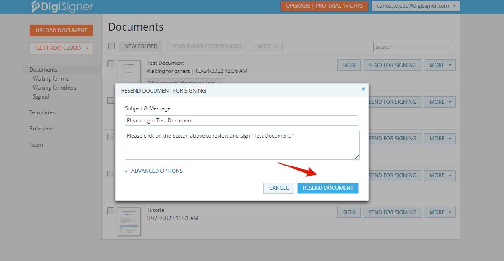This screenshot has height=261, width=504.
Task: Open the Tutorial document thumbnail
Action: point(129,221)
